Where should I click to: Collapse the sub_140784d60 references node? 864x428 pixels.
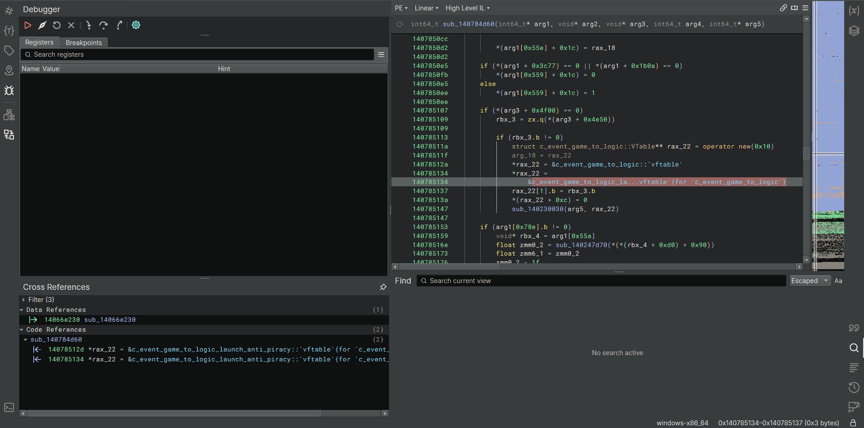click(x=26, y=339)
